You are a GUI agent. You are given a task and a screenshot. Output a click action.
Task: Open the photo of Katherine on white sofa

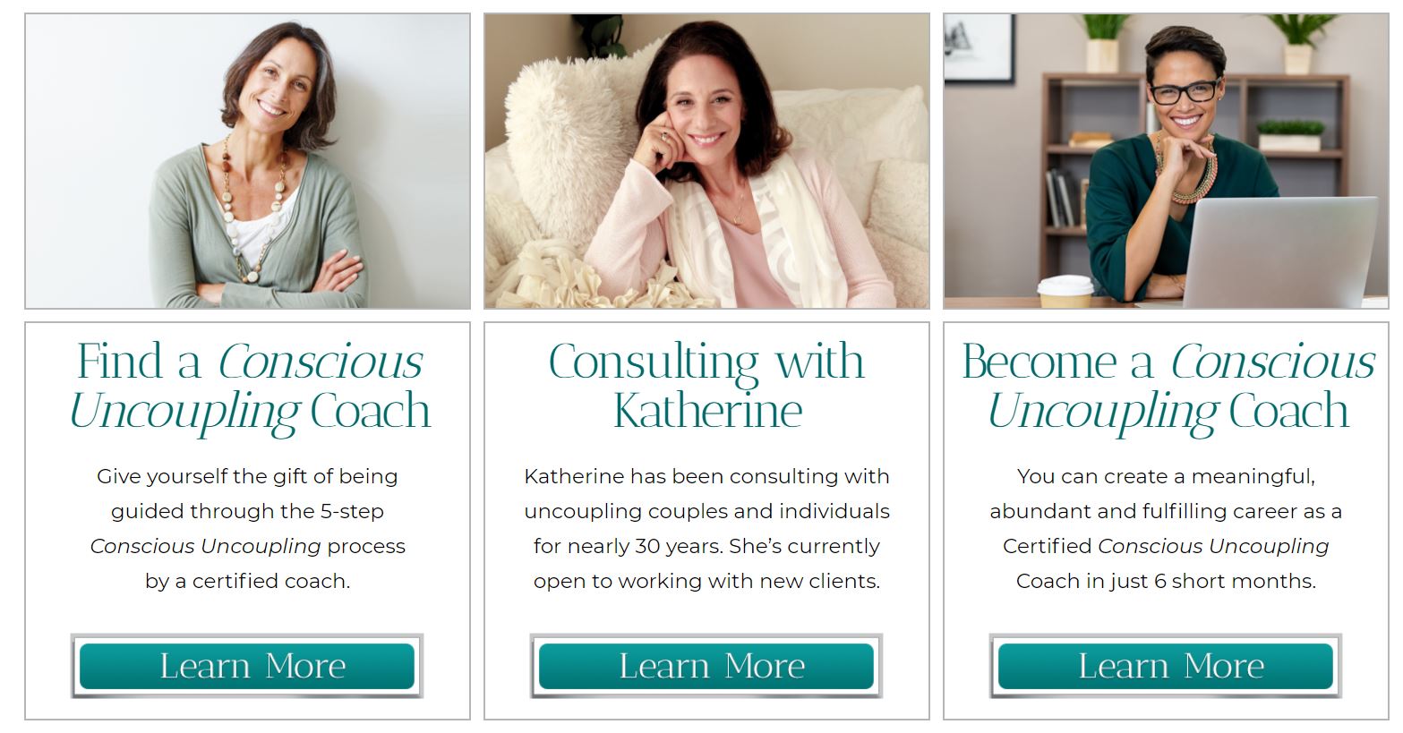[706, 161]
